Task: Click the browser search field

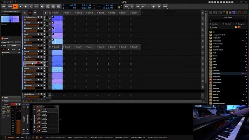Action: click(x=228, y=21)
